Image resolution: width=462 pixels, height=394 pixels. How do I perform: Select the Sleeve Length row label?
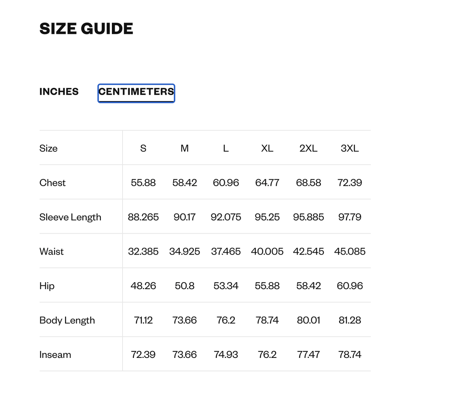[70, 217]
